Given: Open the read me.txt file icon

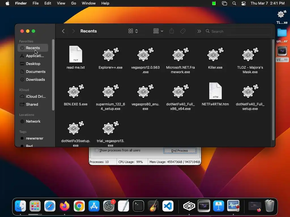Looking at the screenshot, I should [x=76, y=54].
